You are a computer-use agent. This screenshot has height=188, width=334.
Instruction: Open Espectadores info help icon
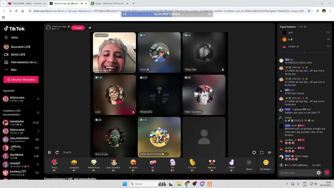[305, 27]
